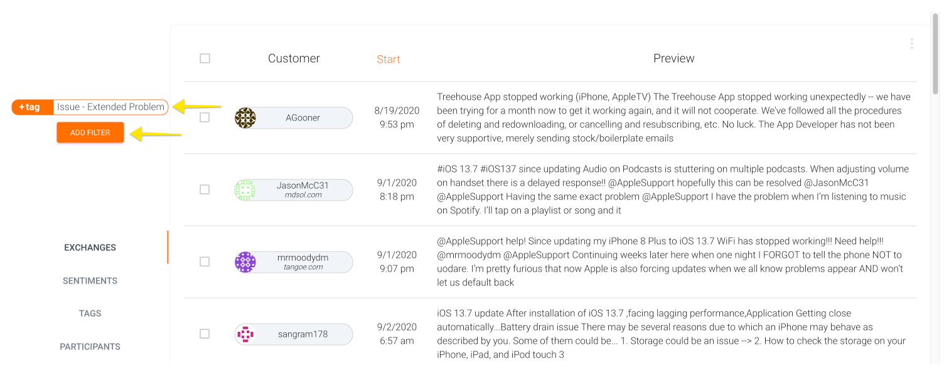
Task: Click JasonMcC31's green avatar icon
Action: (x=245, y=190)
